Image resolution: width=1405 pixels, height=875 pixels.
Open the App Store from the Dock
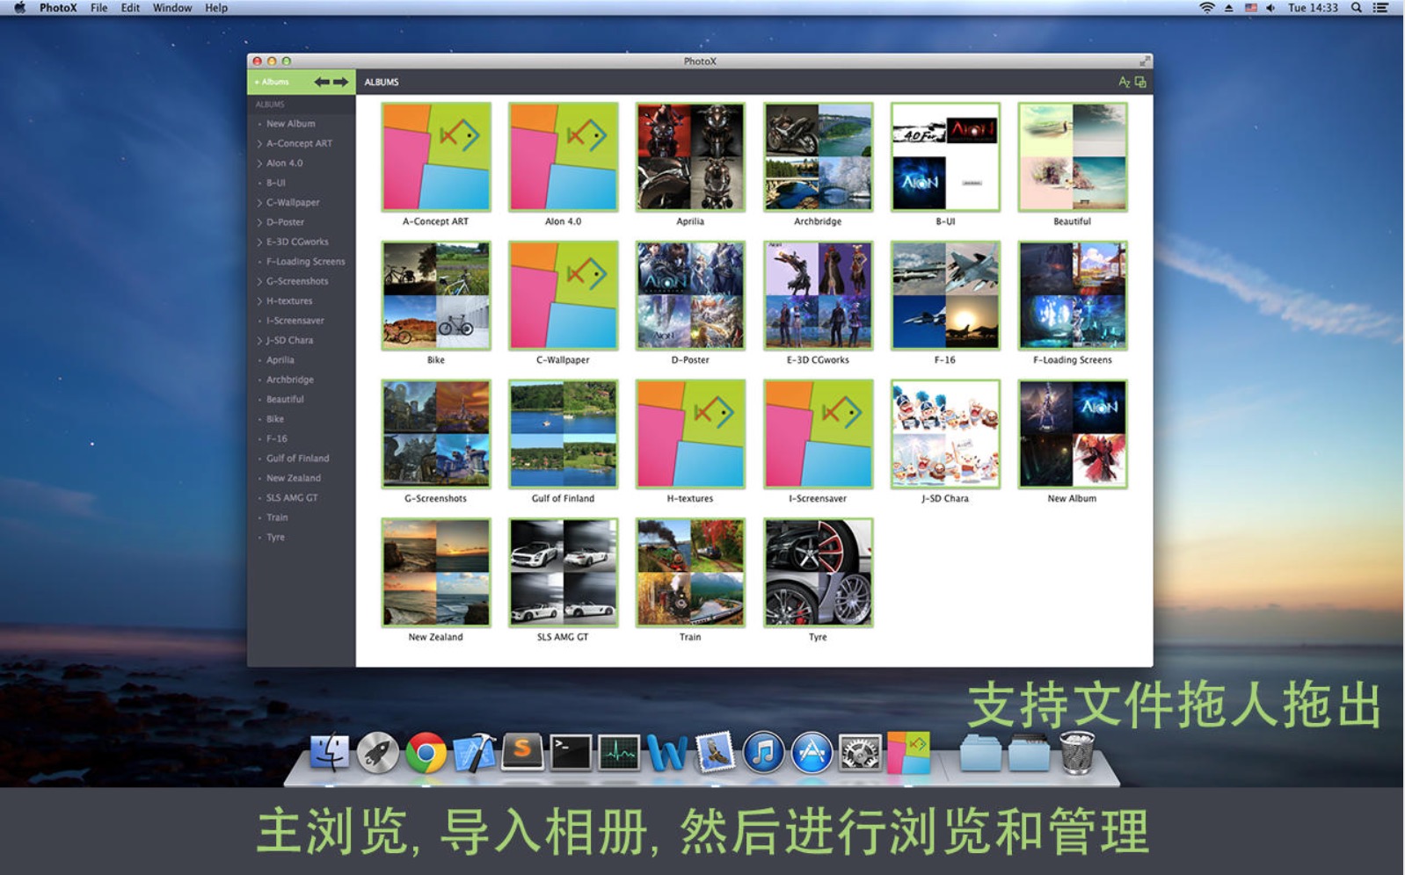(x=812, y=753)
